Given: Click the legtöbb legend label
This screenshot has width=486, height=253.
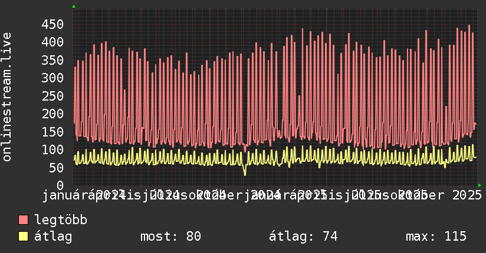Looking at the screenshot, I should coord(61,220).
